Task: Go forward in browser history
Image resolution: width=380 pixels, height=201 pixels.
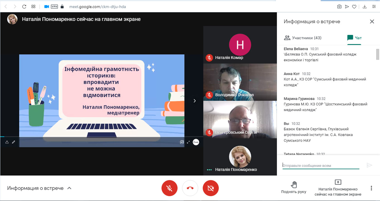Action: click(x=15, y=7)
